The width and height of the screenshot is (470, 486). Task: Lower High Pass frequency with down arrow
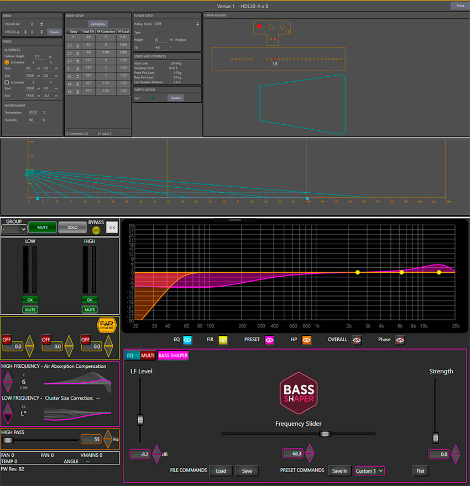coord(108,443)
